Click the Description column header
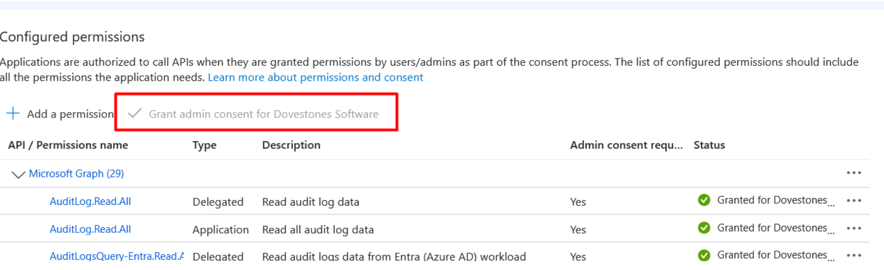 click(291, 145)
